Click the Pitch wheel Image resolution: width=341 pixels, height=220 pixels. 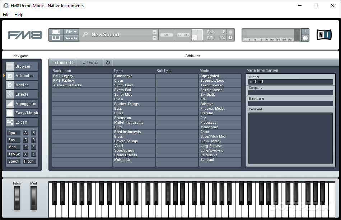pos(17,198)
